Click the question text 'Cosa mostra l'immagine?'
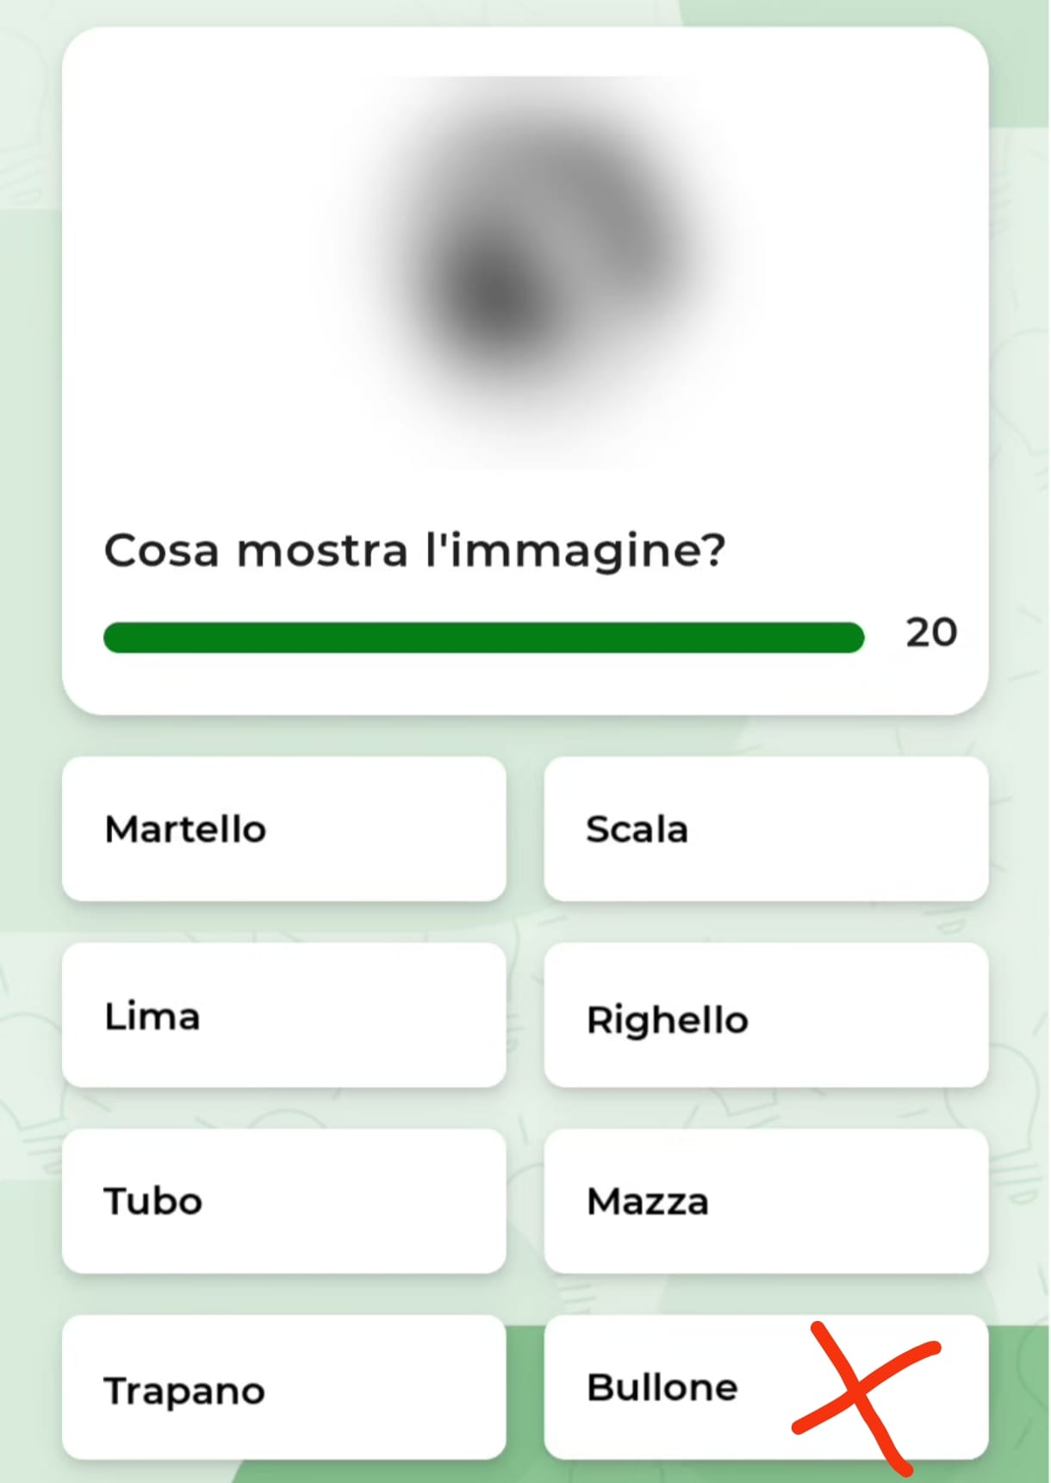This screenshot has height=1483, width=1051. click(415, 551)
